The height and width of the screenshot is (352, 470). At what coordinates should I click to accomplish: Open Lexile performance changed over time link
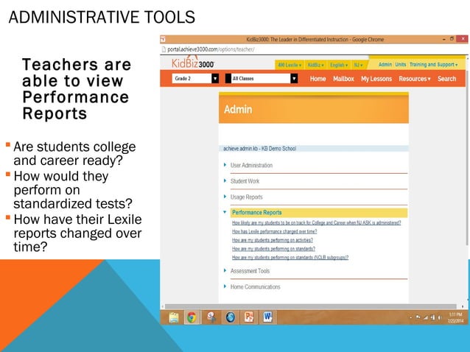pyautogui.click(x=274, y=231)
